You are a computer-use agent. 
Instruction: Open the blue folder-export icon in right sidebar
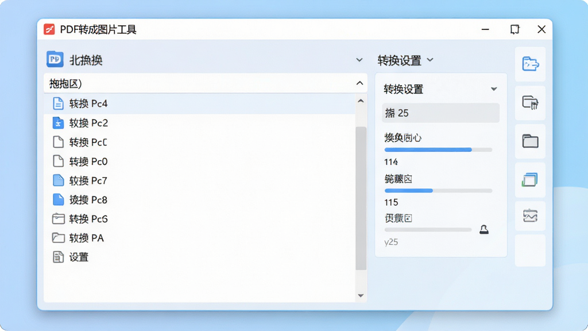tap(530, 64)
